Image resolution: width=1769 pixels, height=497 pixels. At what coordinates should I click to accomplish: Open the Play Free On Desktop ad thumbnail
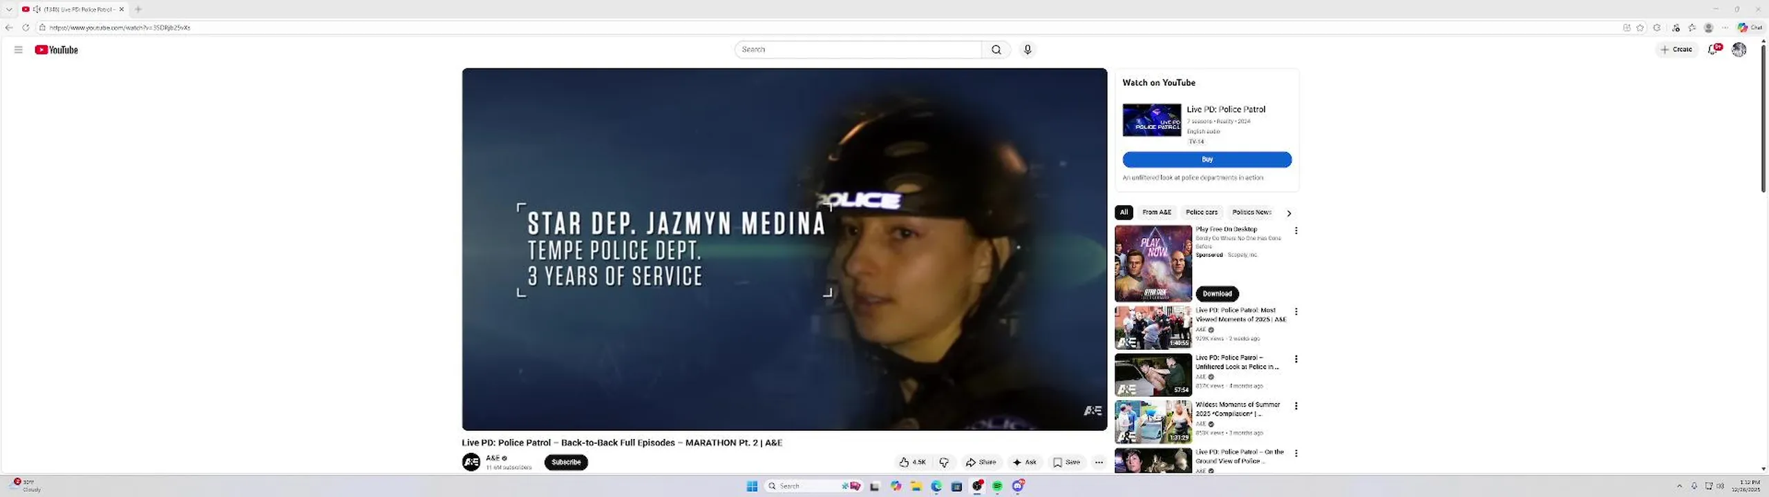click(x=1153, y=263)
